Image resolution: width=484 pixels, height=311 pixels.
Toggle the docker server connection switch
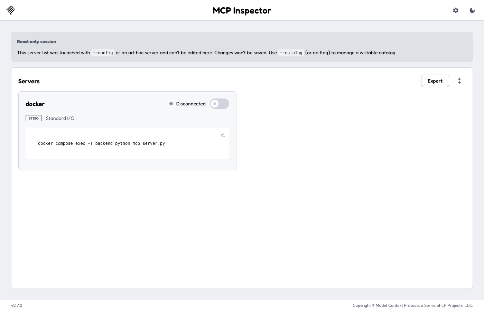220,104
